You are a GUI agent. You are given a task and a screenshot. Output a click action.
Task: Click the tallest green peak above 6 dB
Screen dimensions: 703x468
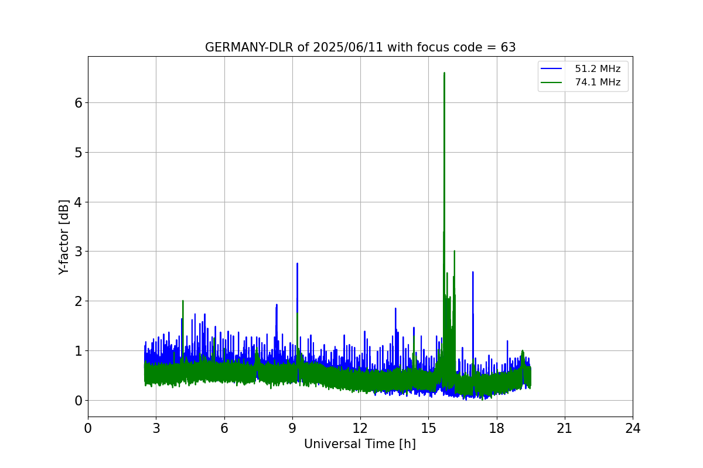pyautogui.click(x=444, y=74)
